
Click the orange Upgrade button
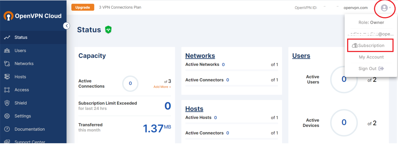coord(83,7)
